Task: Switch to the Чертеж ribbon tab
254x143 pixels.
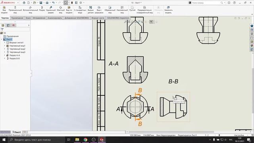Action: 5,18
